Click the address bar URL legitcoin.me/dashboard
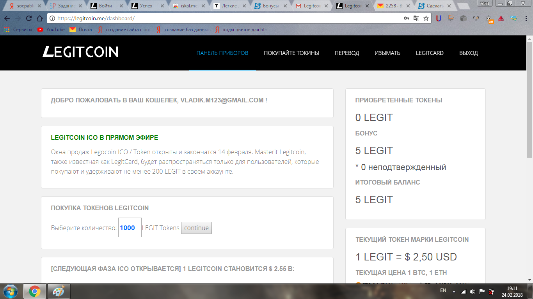This screenshot has width=533, height=299. 96,18
